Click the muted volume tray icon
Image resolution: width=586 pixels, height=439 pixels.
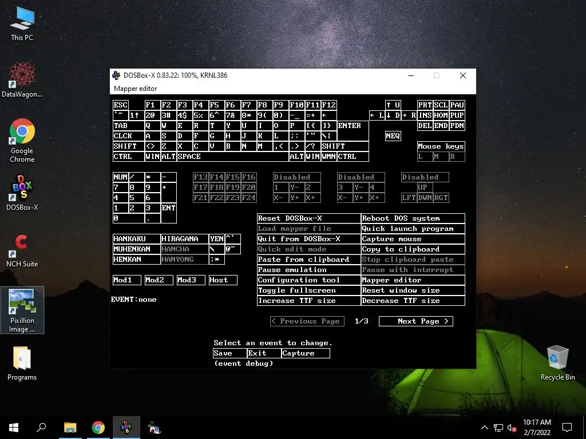pyautogui.click(x=512, y=428)
